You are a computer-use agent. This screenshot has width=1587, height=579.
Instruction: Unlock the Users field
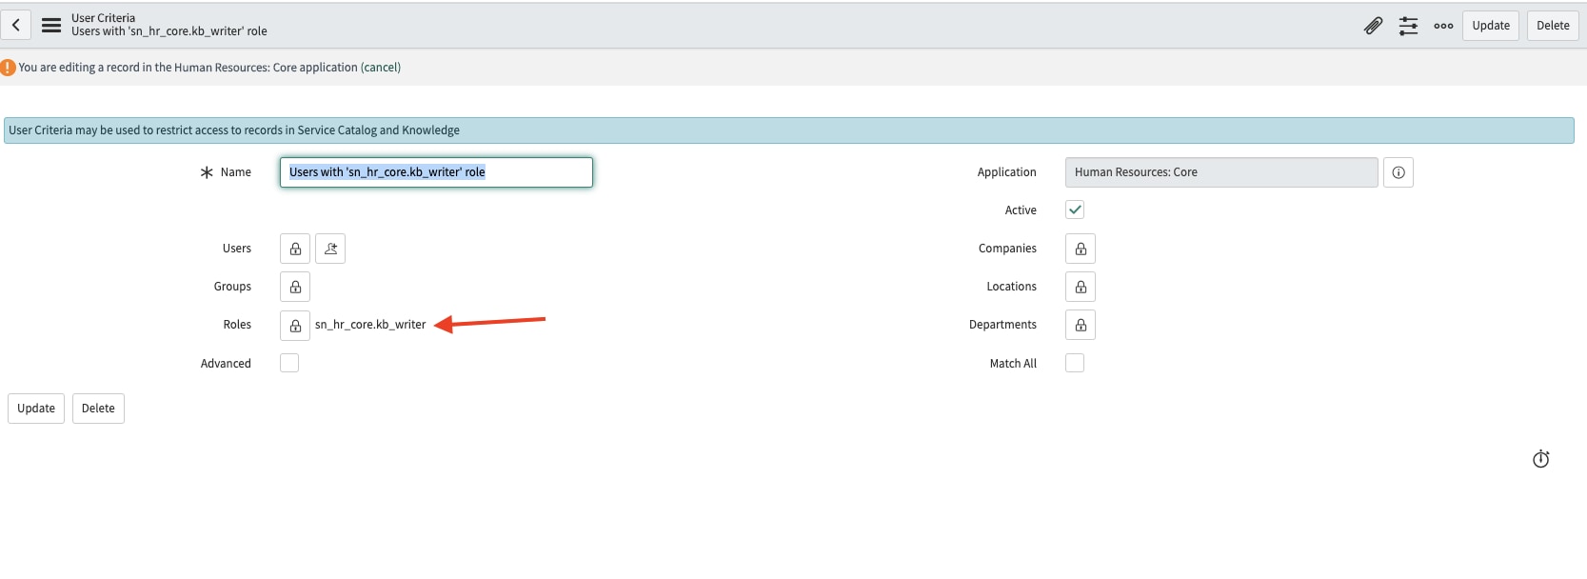click(x=295, y=249)
